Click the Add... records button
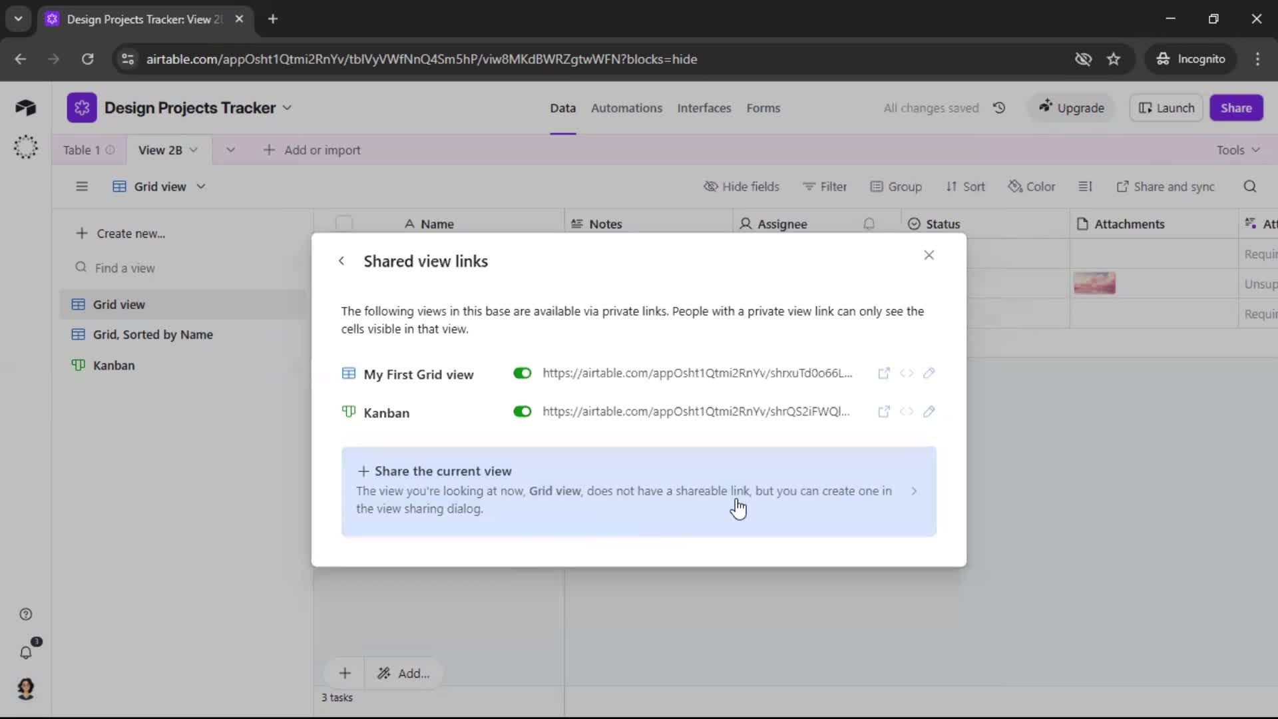This screenshot has height=719, width=1278. coord(403,674)
